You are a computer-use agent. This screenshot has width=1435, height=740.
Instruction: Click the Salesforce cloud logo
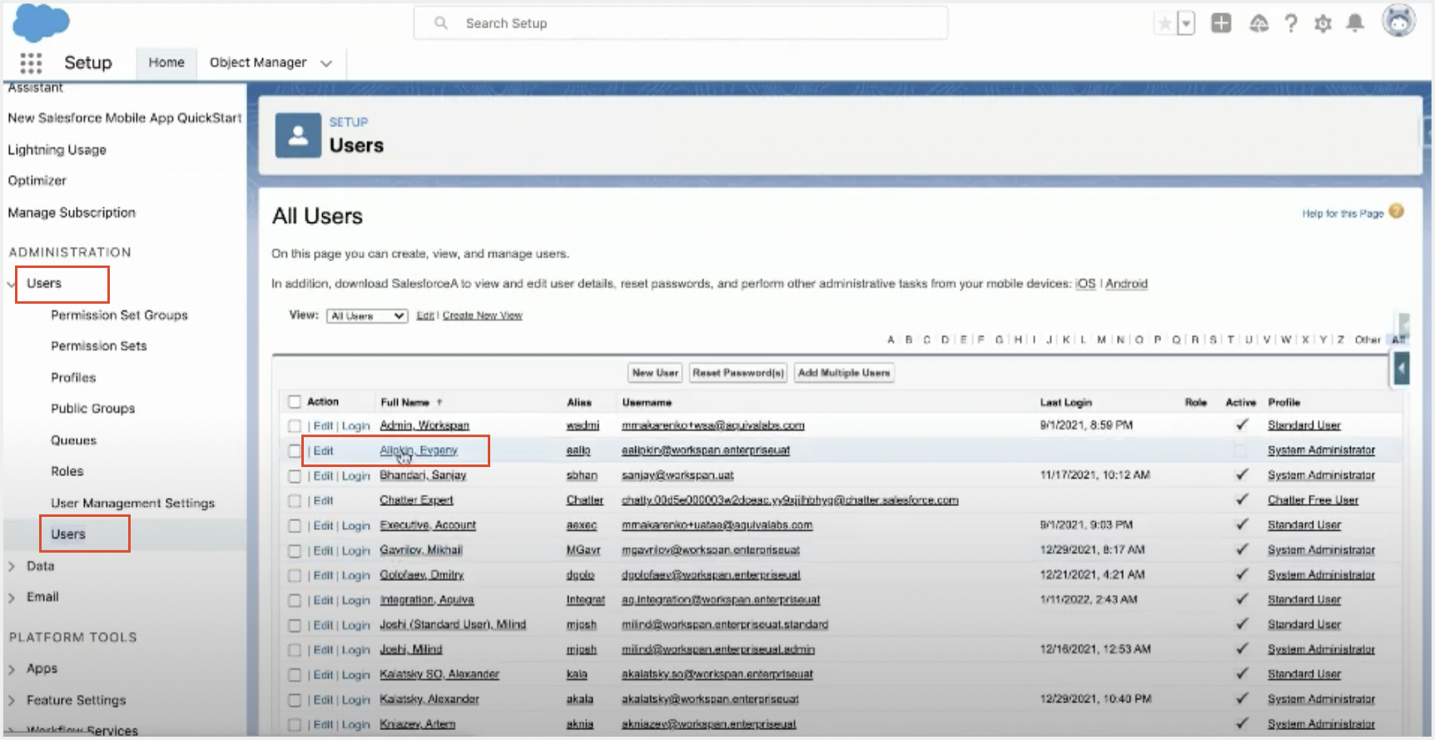click(x=41, y=22)
